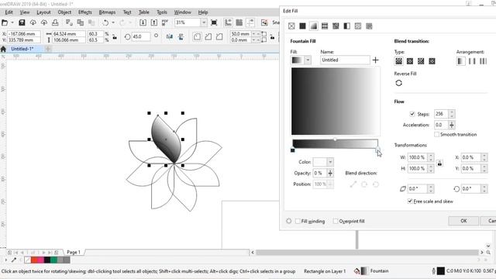Choose the Elliptical fountain fill type
This screenshot has width=496, height=279.
click(410, 61)
